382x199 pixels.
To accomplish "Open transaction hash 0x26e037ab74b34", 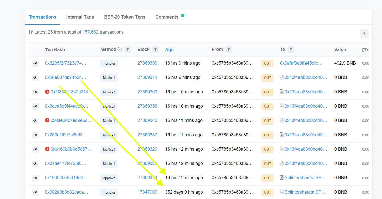I will pyautogui.click(x=66, y=77).
